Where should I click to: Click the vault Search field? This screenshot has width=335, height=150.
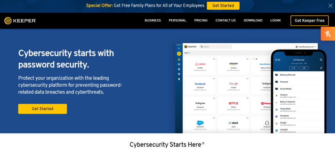pyautogui.click(x=215, y=47)
